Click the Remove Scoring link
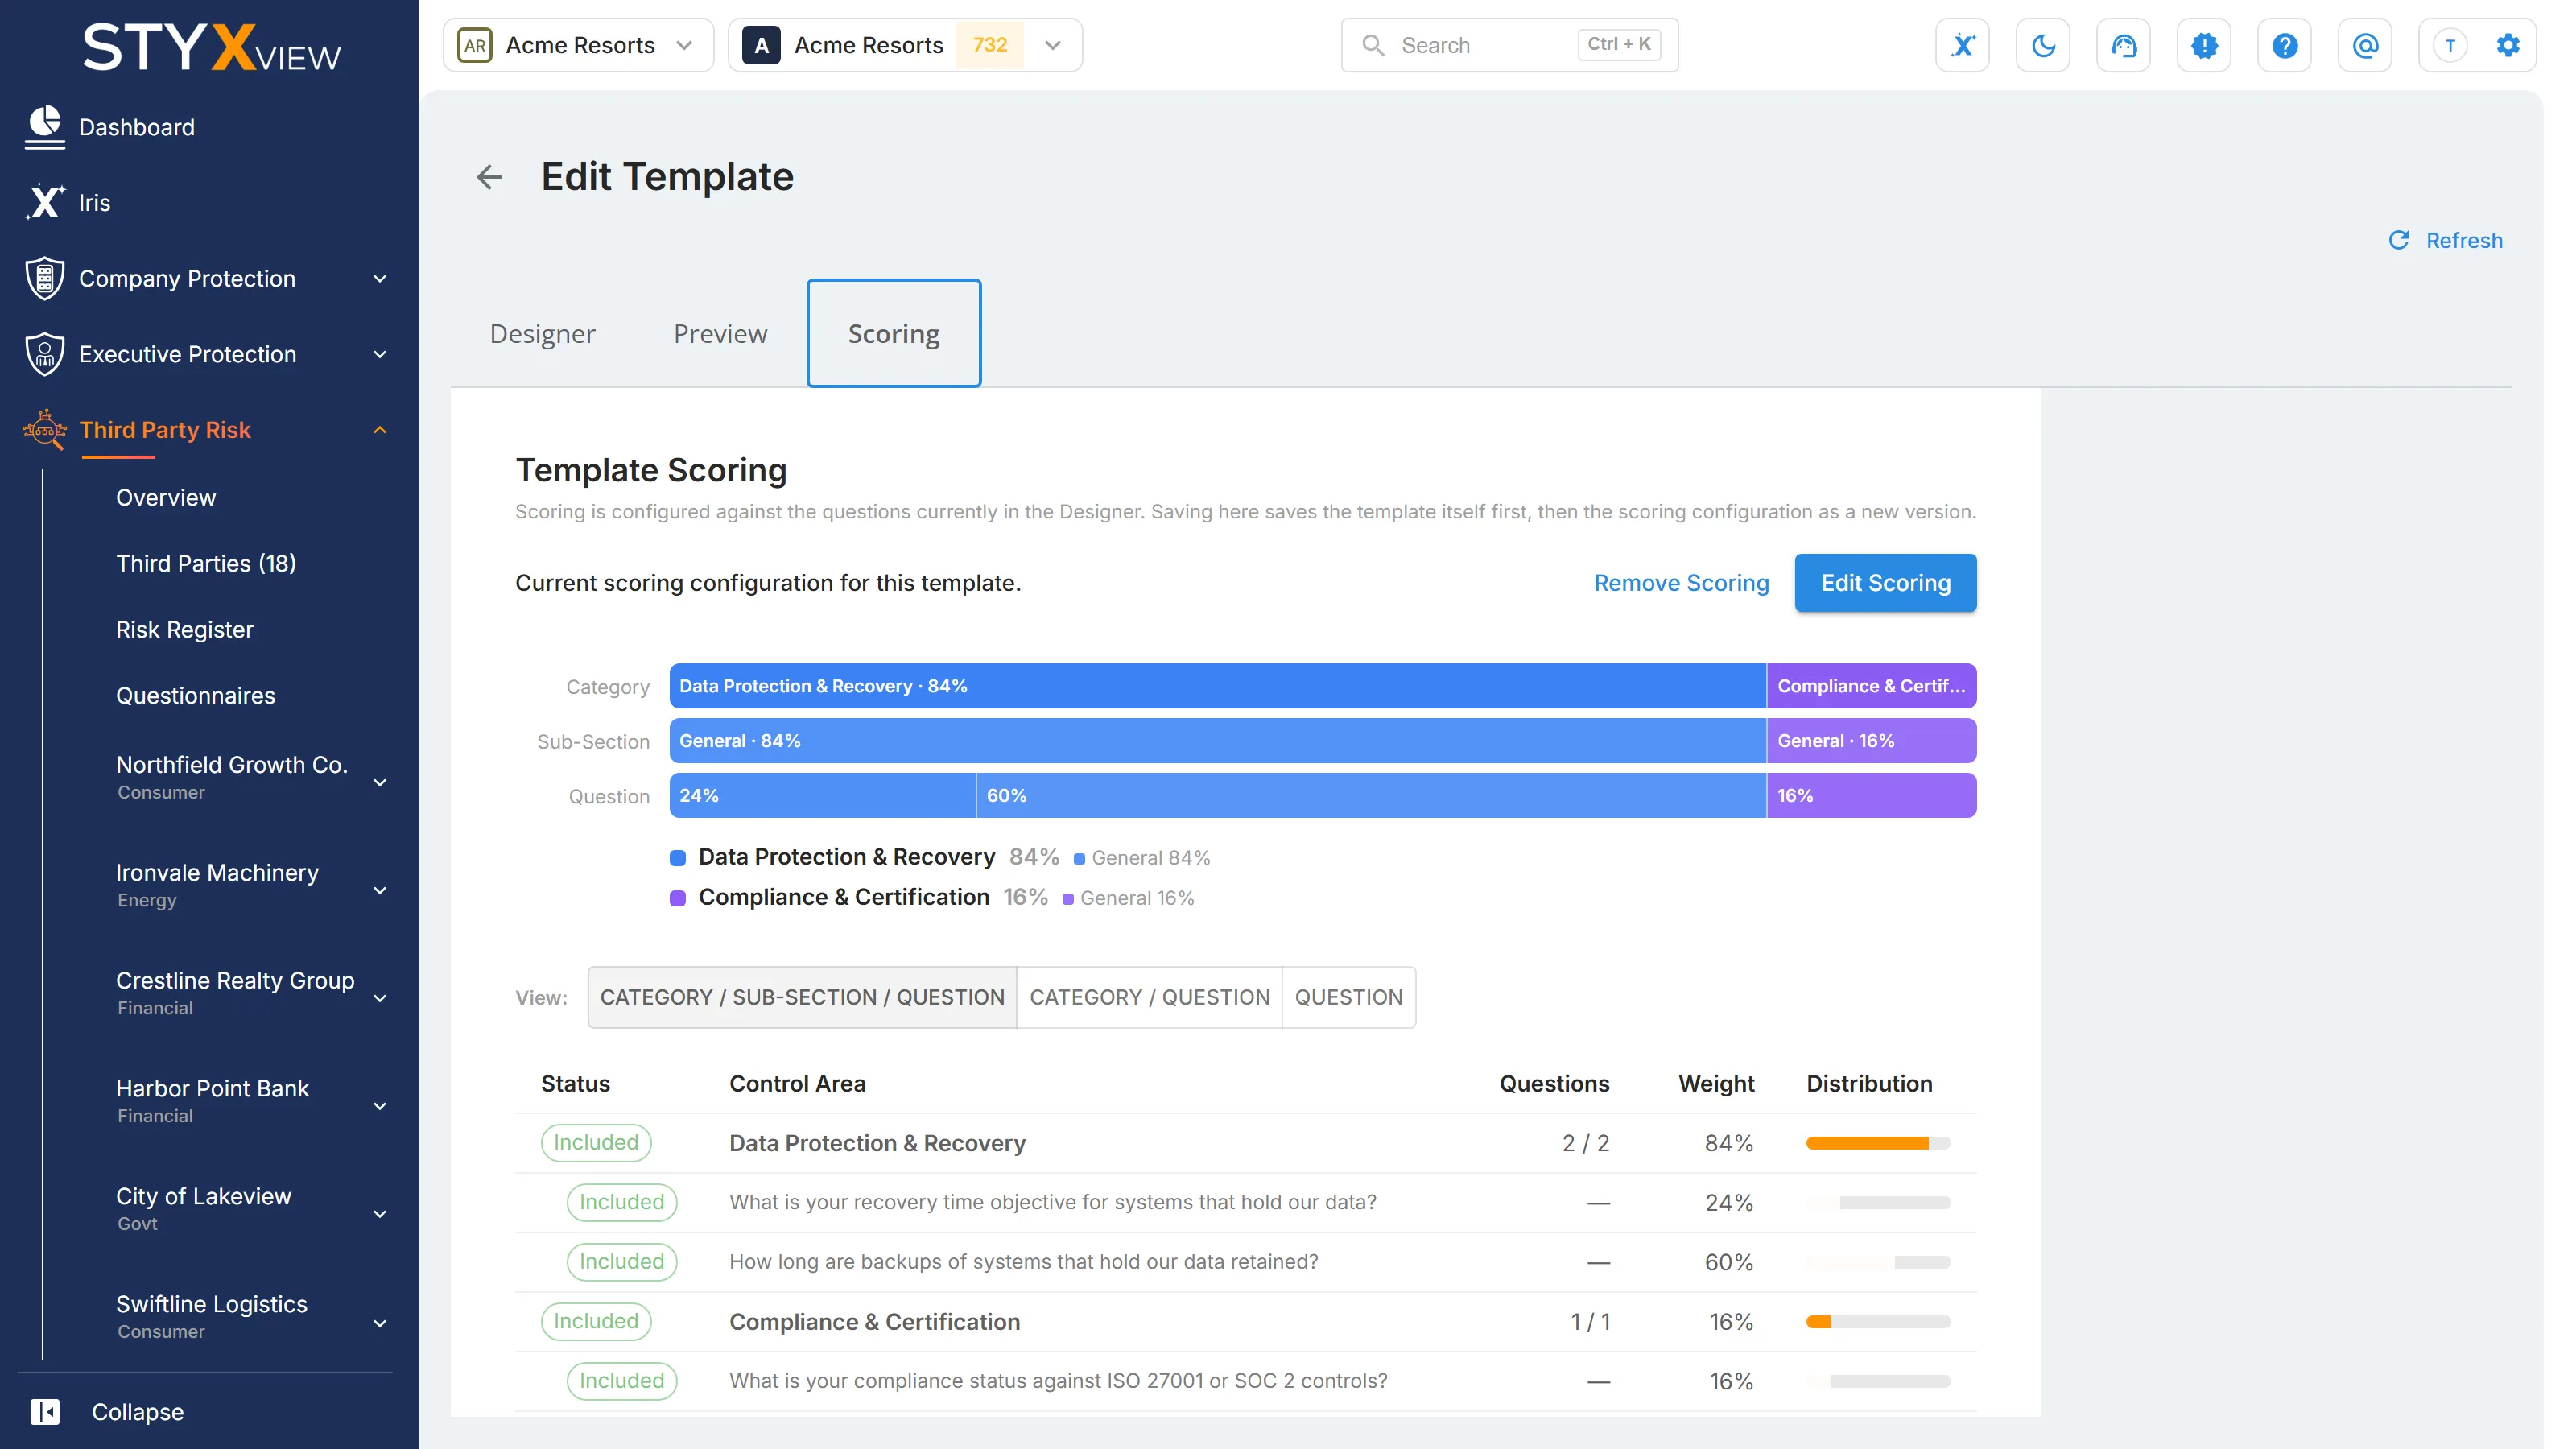The image size is (2576, 1449). [x=1681, y=583]
